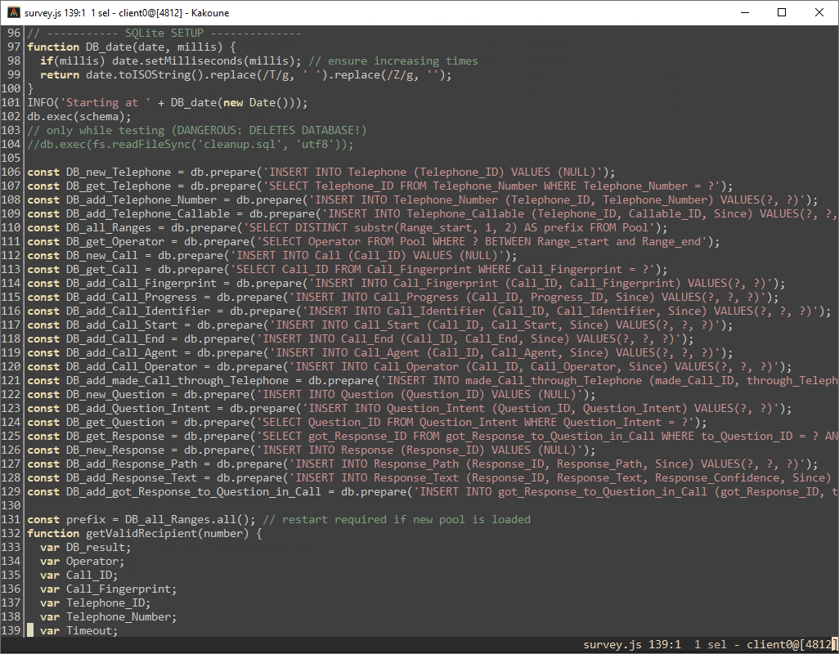The image size is (839, 654).
Task: Click the 'ensure increasing times' comment
Action: coord(403,61)
